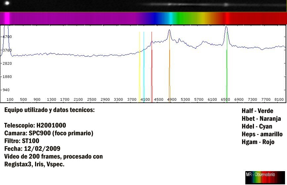Click the y-axis value 940

[6, 90]
